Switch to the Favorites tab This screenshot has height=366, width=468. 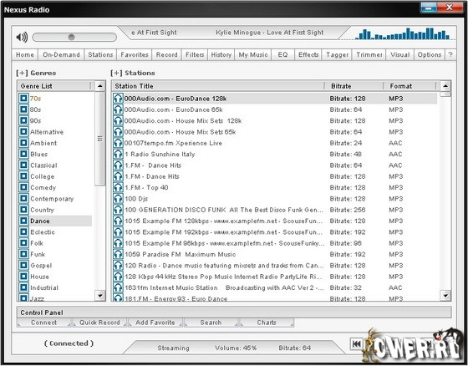coord(135,54)
